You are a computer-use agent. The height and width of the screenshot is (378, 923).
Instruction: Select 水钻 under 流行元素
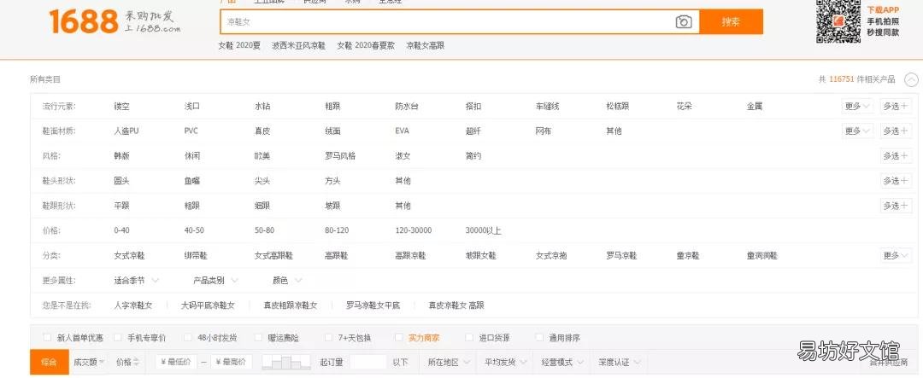[x=262, y=107]
